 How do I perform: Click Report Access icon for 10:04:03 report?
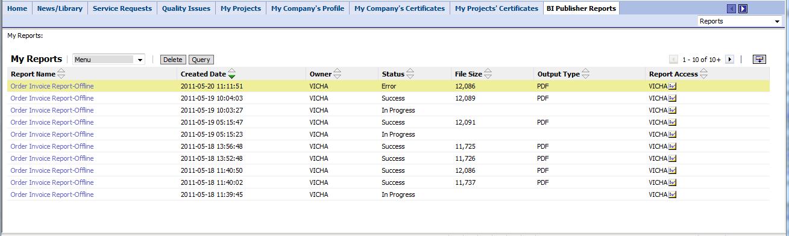pos(673,98)
